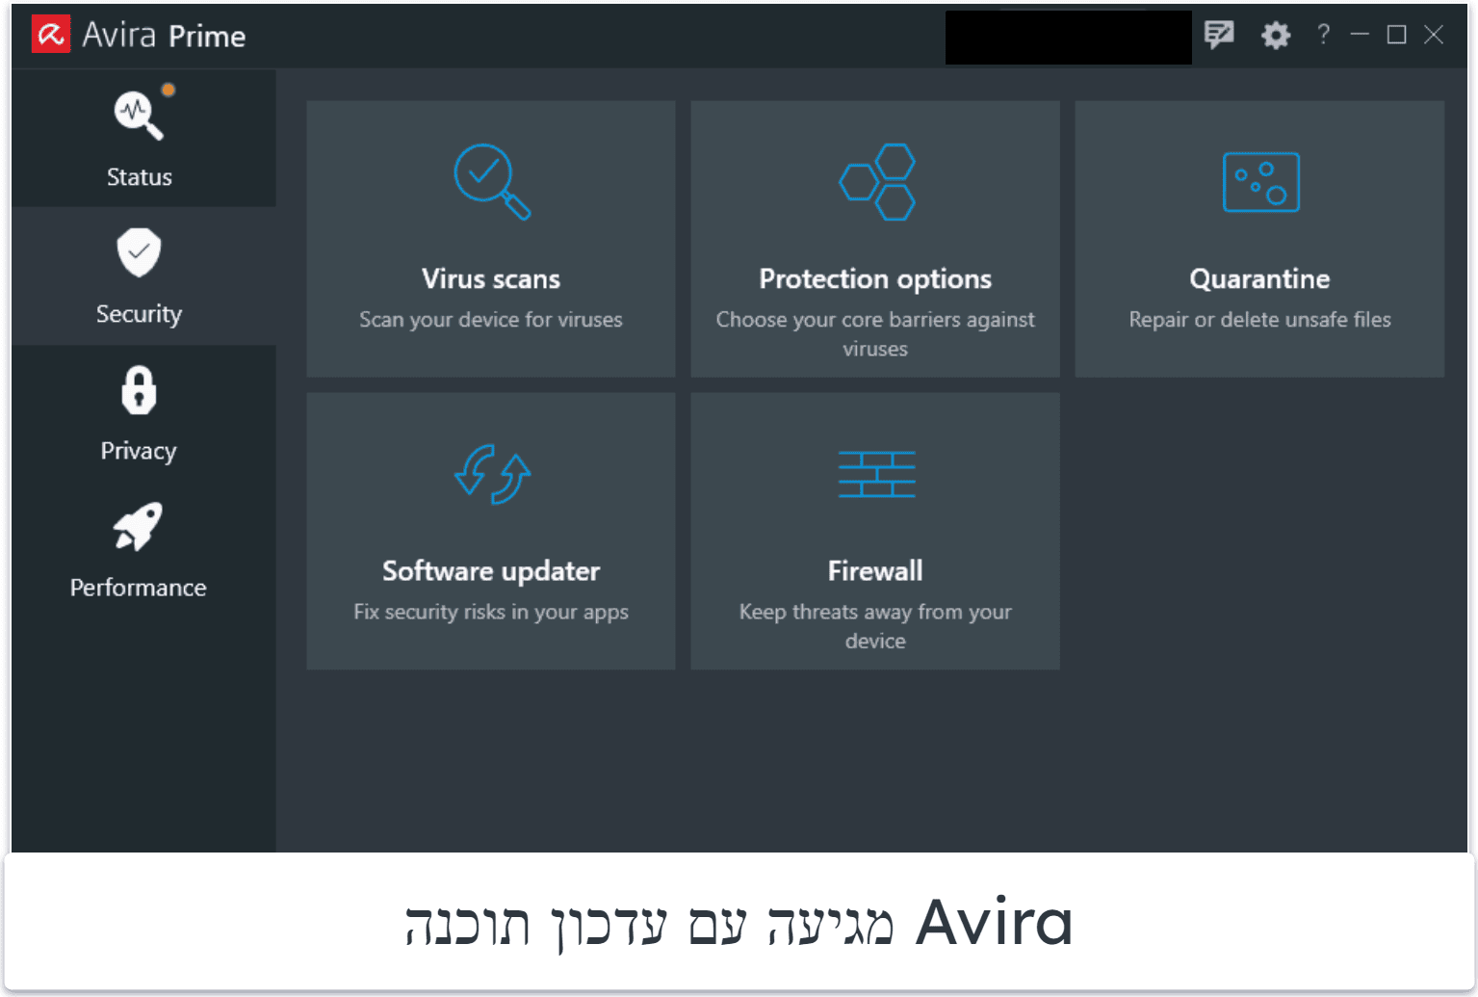Open the Software updater title
Viewport: 1478px width, 997px height.
click(491, 571)
